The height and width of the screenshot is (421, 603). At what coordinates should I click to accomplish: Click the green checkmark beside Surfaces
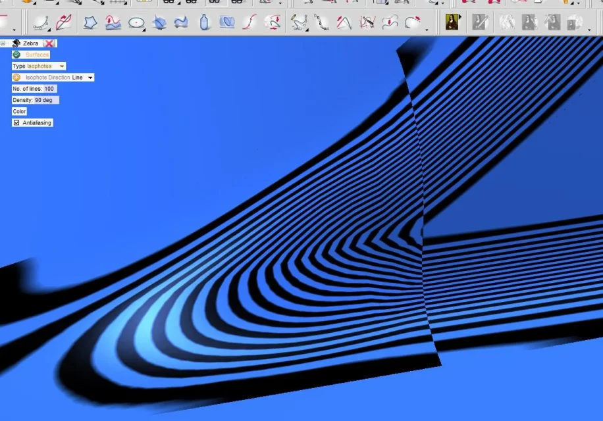click(x=16, y=55)
